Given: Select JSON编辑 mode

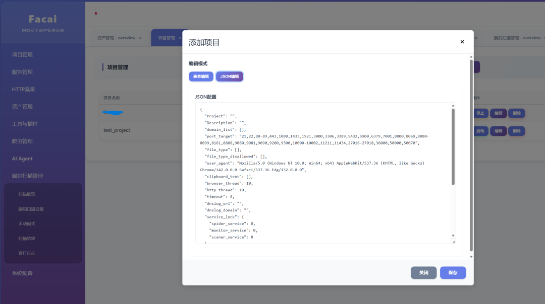Looking at the screenshot, I should point(230,77).
